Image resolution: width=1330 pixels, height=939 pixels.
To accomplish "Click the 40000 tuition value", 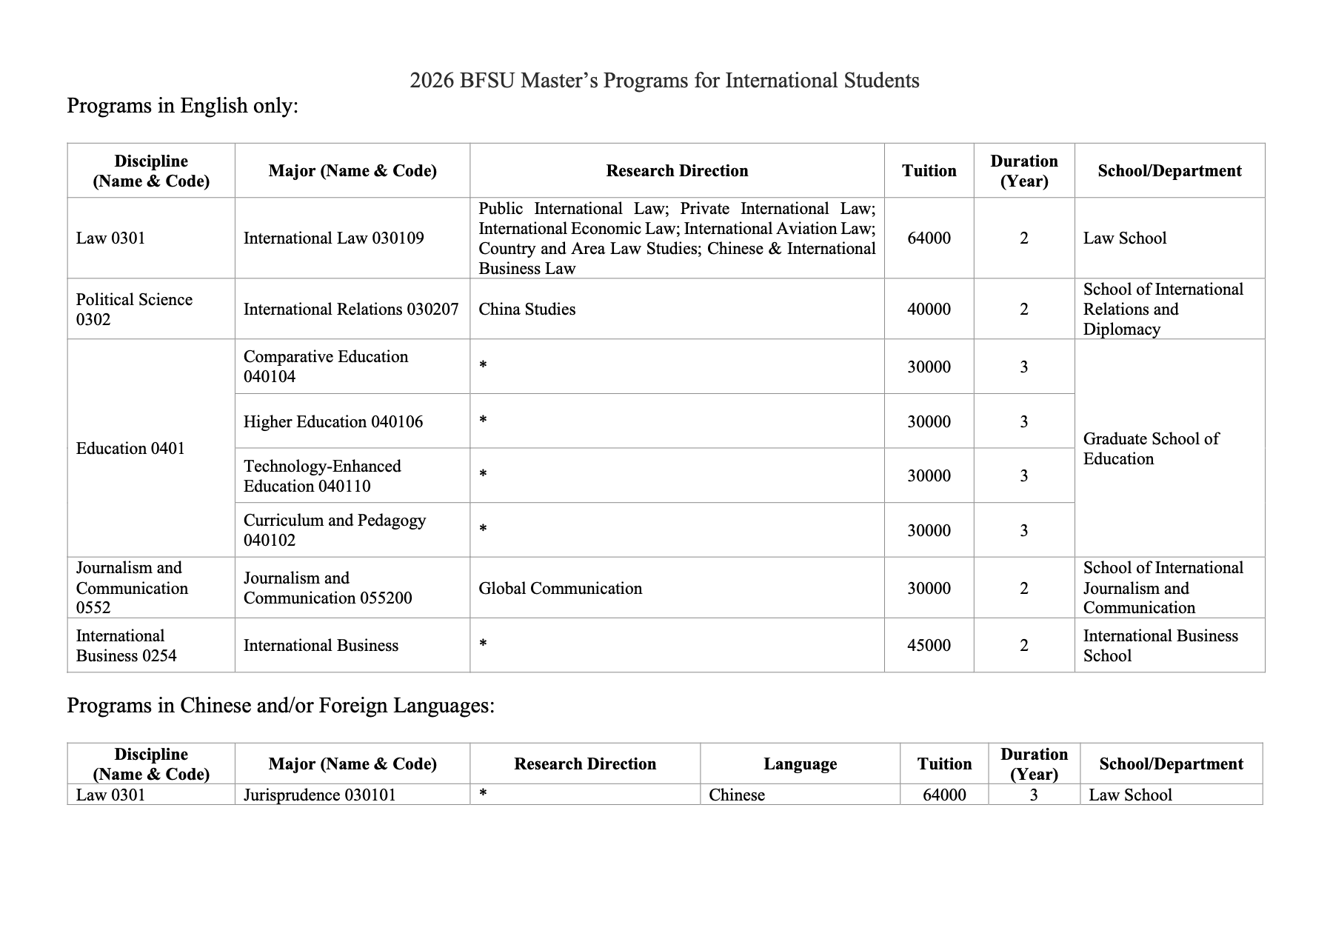I will (x=929, y=309).
